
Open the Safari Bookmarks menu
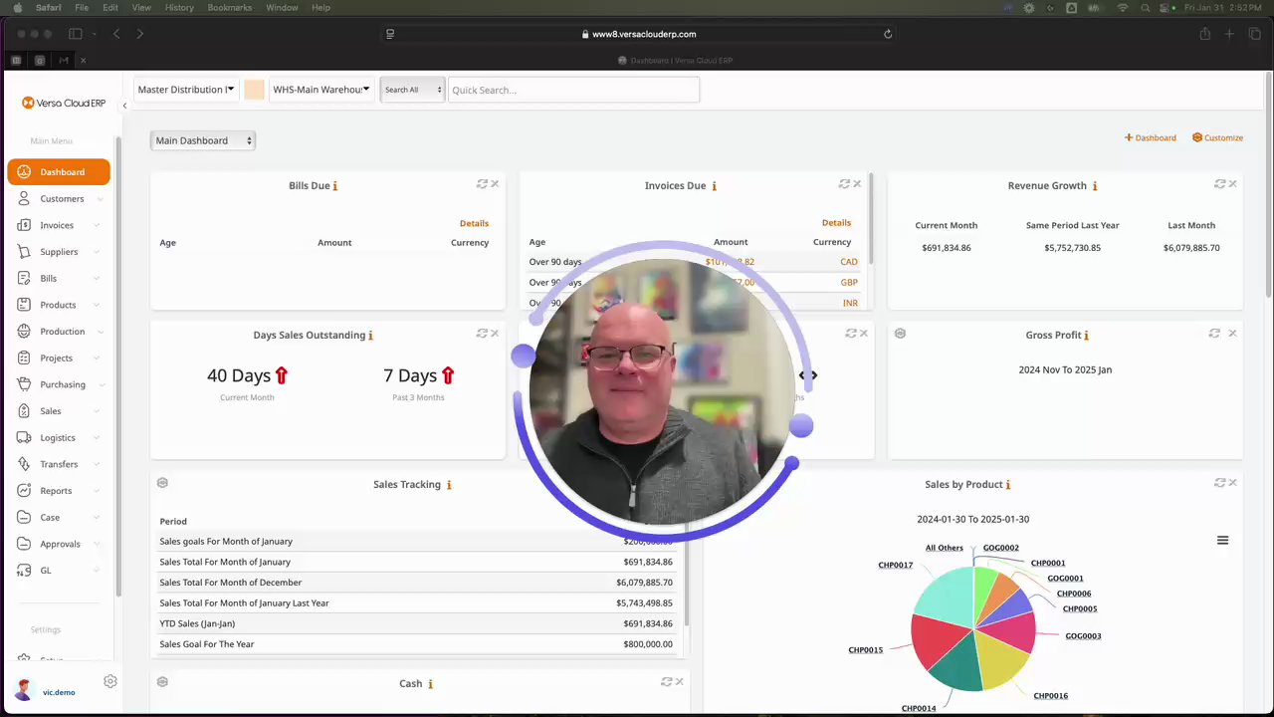click(231, 7)
